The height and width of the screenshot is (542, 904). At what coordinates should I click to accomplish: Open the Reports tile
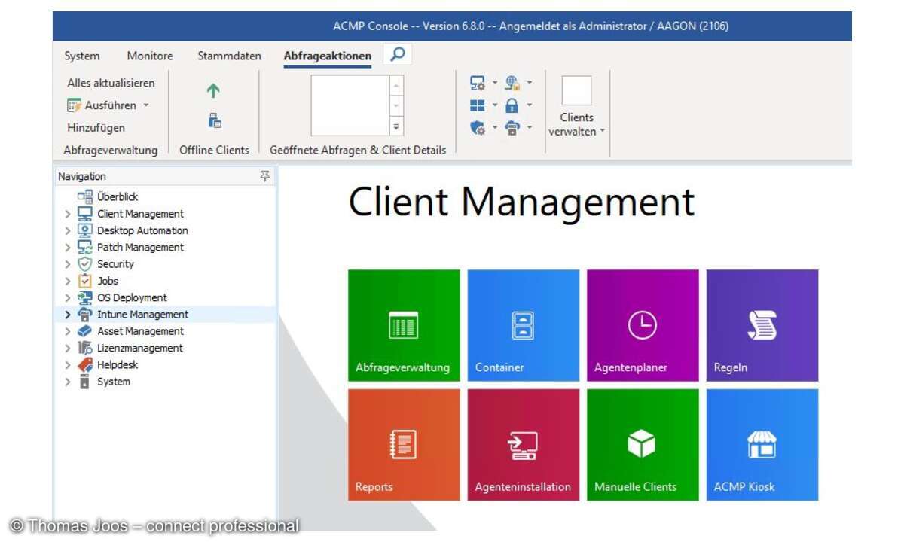[403, 444]
